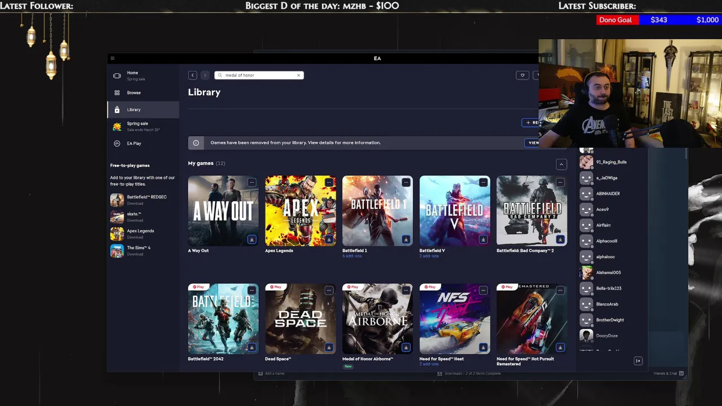Viewport: 722px width, 406px height.
Task: Open options menu on Battlefield V tile
Action: (x=483, y=182)
